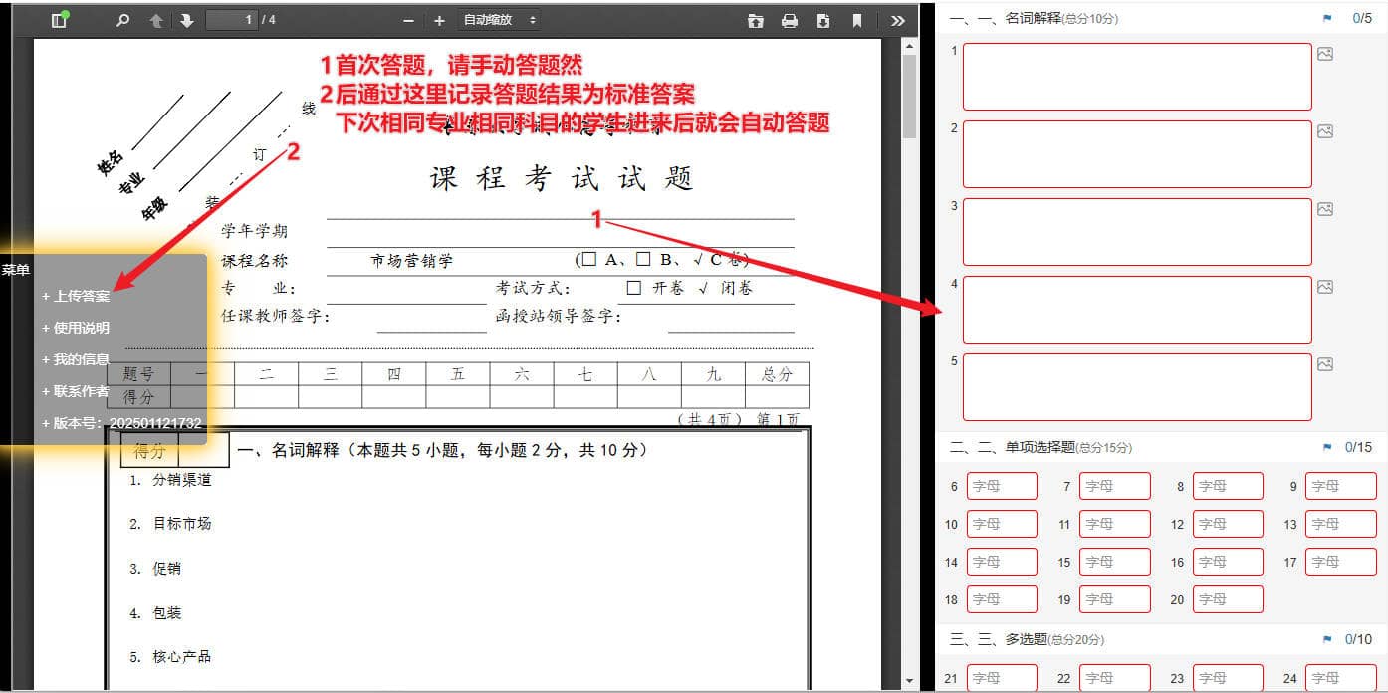
Task: Print the exam document
Action: tap(790, 20)
